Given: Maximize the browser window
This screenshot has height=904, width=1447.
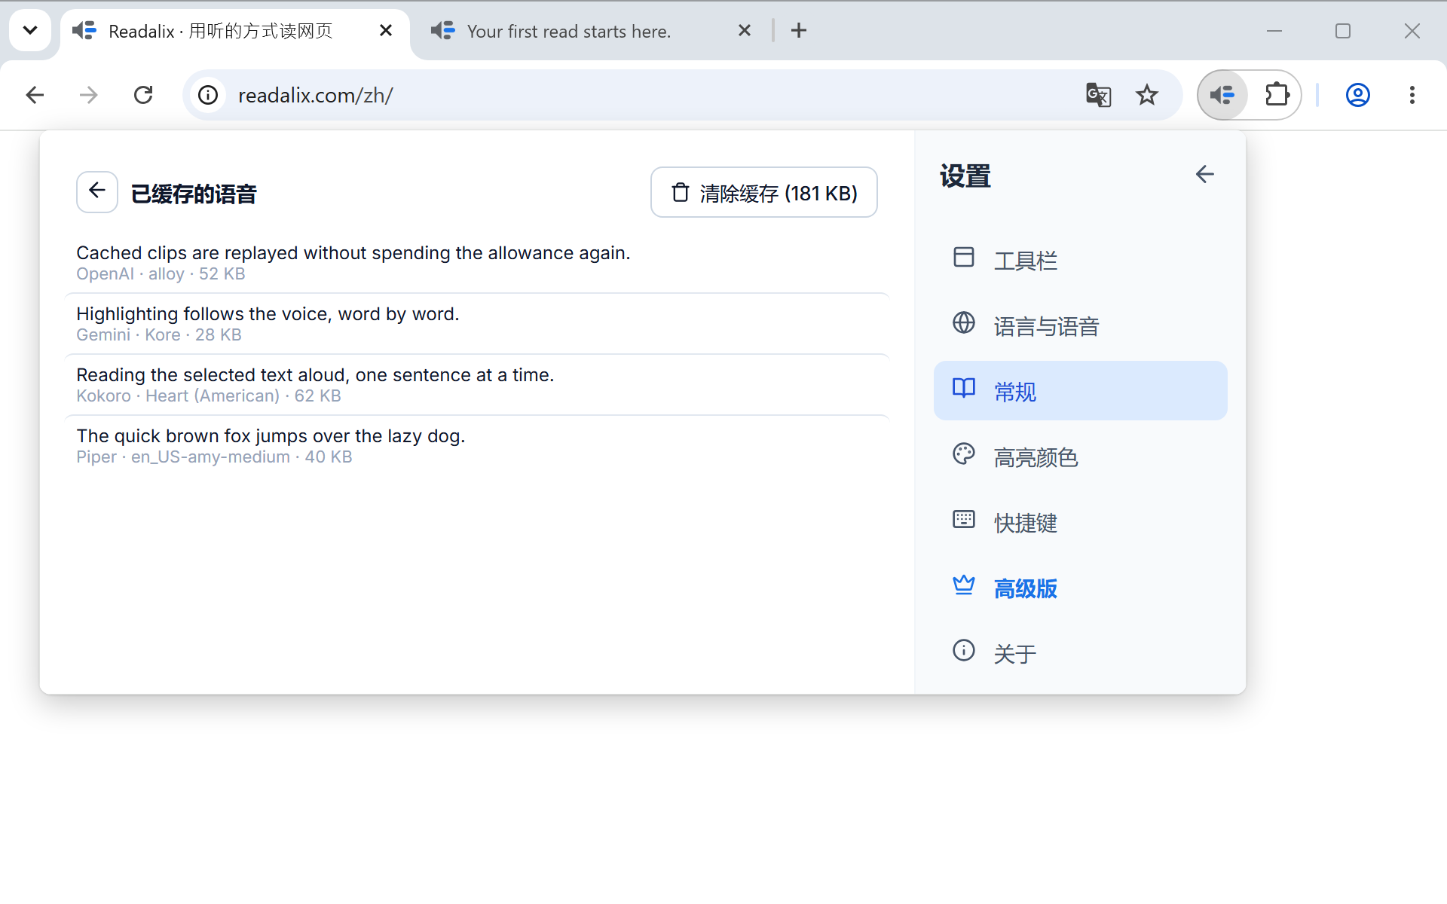Looking at the screenshot, I should coord(1343,31).
